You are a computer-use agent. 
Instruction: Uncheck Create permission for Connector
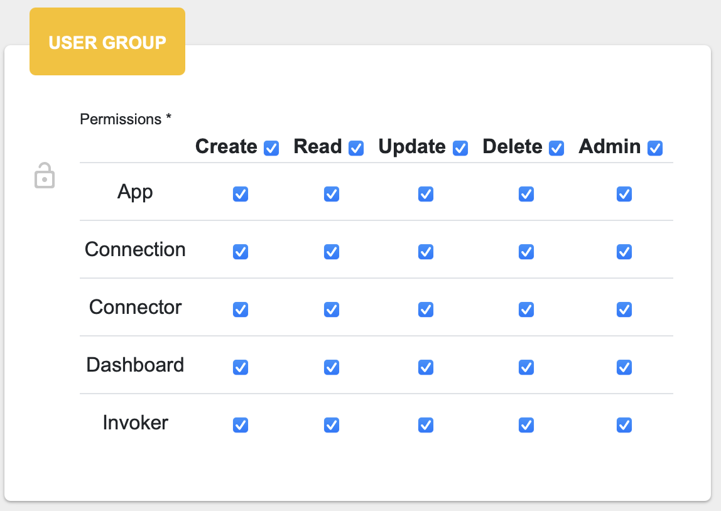click(x=241, y=309)
